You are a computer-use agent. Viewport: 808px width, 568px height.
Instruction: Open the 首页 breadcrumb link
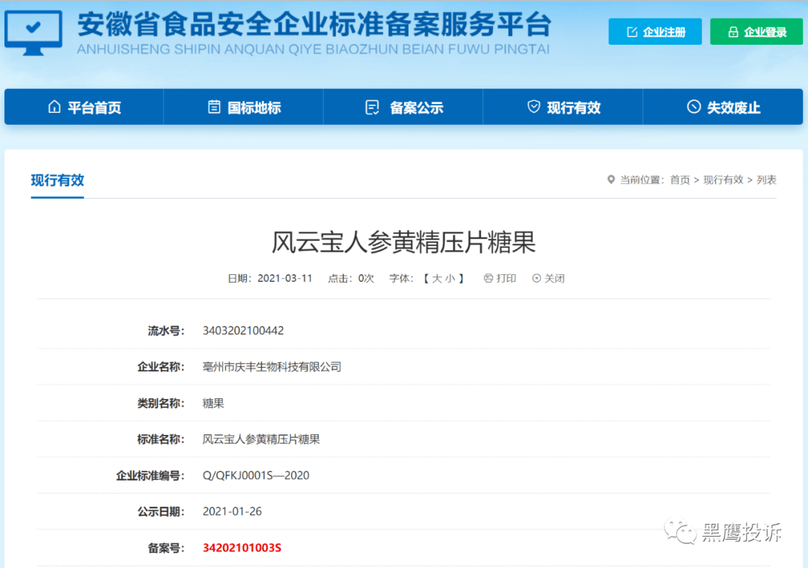tap(679, 179)
